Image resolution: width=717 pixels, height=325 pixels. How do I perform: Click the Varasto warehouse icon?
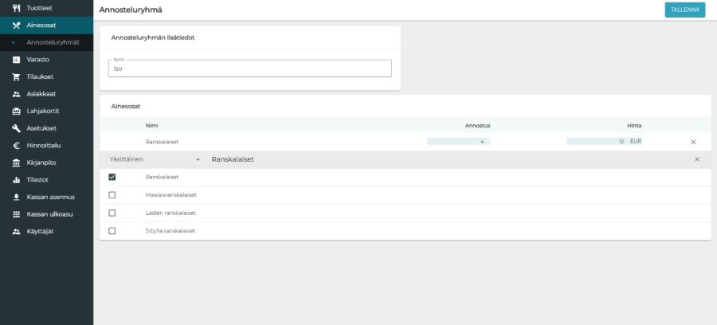(x=16, y=60)
